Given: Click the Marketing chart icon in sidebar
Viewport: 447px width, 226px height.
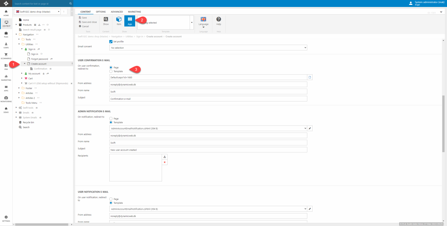Looking at the screenshot, I should (6, 77).
